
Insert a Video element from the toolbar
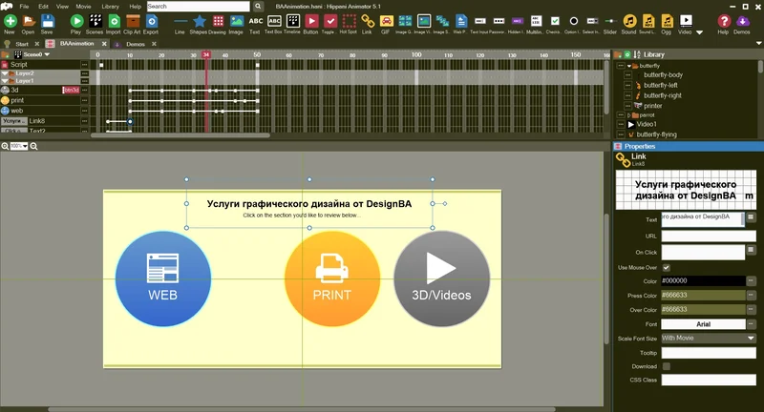click(685, 24)
